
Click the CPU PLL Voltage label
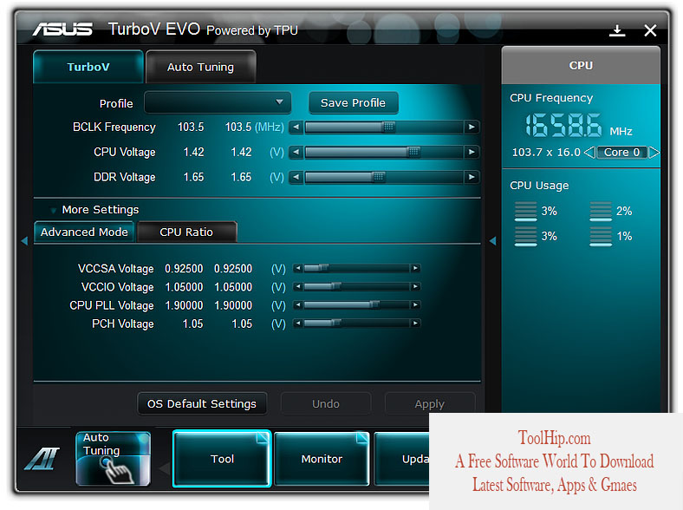(112, 305)
